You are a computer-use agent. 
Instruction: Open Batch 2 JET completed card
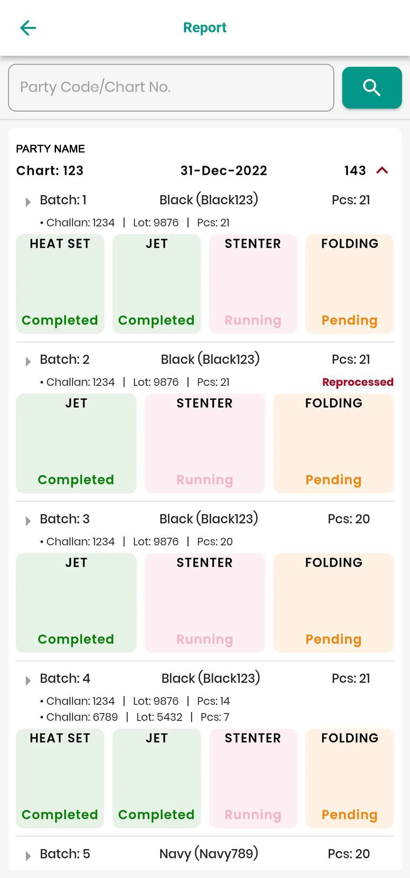76,443
